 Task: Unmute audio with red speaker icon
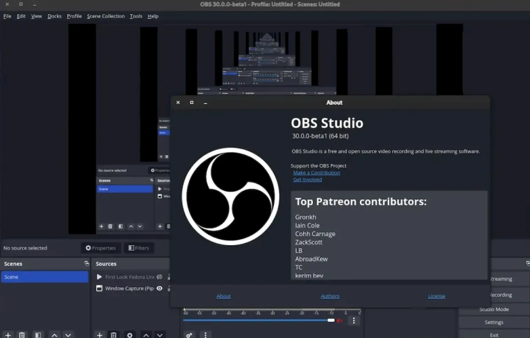click(x=340, y=320)
